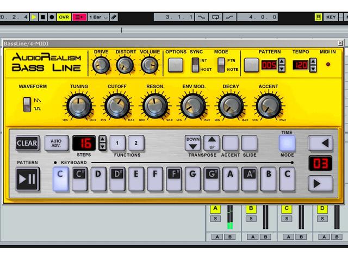Flip the WAVEFORM saw/square switch
348x261 pixels.
click(x=27, y=104)
